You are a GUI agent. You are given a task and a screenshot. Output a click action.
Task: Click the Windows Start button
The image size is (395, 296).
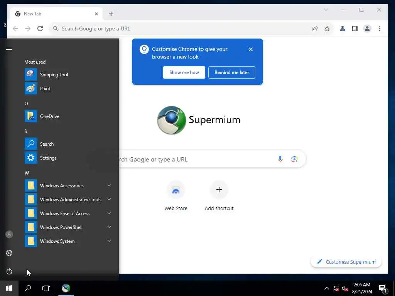(9, 288)
